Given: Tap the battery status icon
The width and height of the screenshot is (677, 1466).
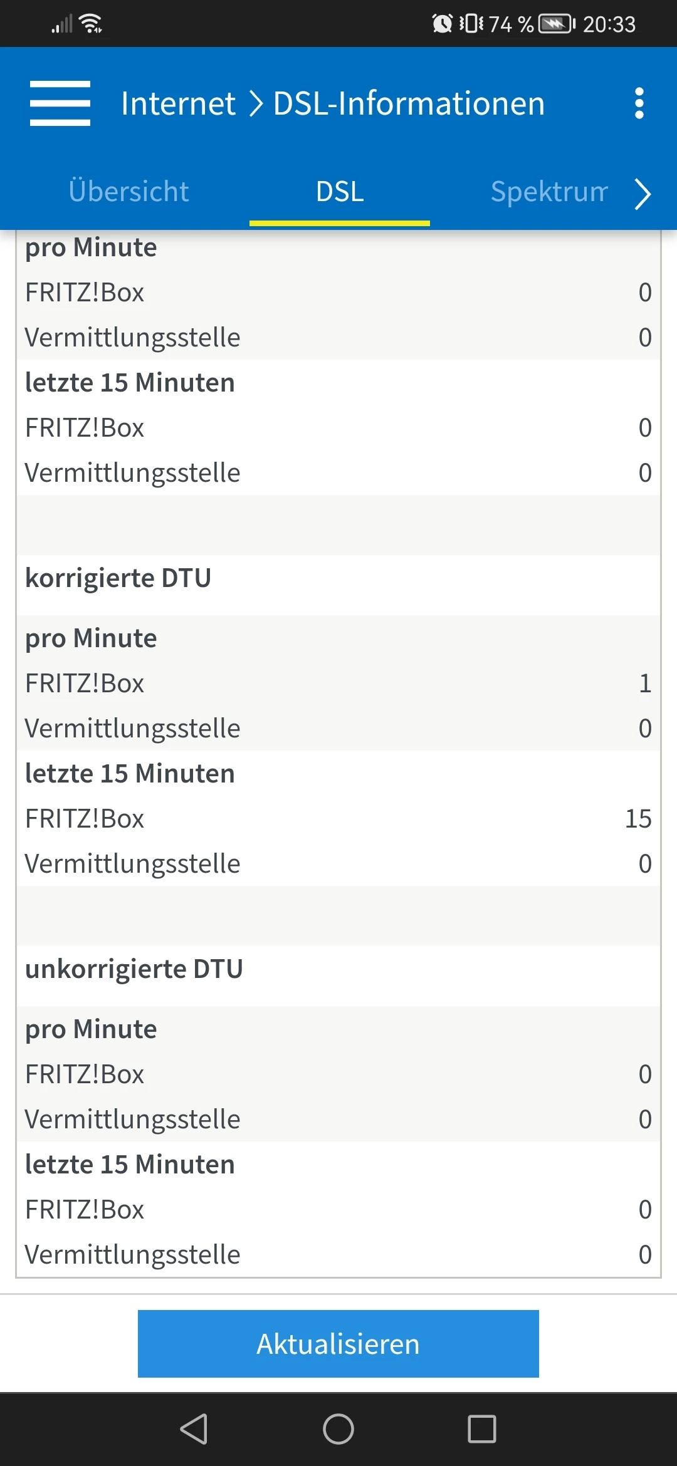Looking at the screenshot, I should (557, 24).
